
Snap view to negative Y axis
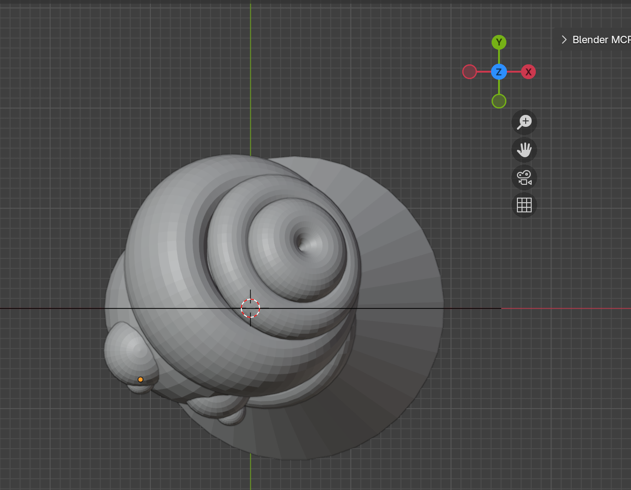click(x=499, y=101)
